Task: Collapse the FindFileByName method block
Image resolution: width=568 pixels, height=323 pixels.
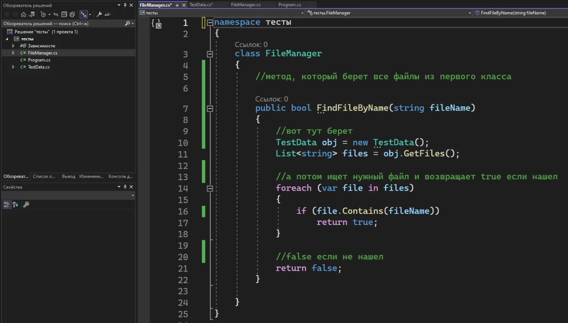Action: (210, 109)
